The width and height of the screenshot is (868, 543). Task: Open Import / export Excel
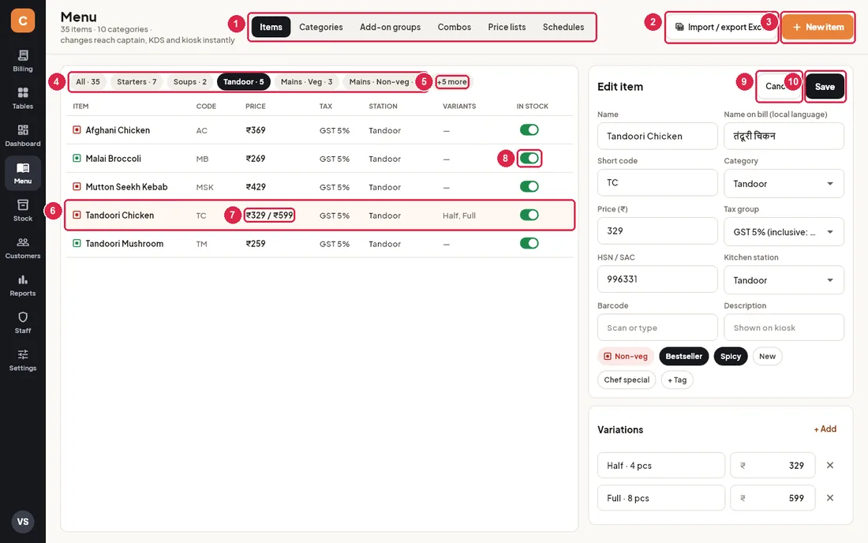pyautogui.click(x=720, y=27)
